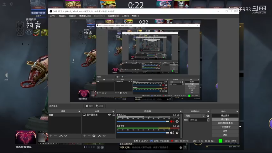
Task: Move scene down with arrow icon
Action: pos(66,136)
